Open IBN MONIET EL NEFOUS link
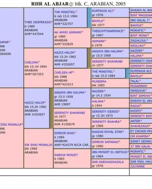The height and width of the screenshot is (189, 152). click(x=109, y=152)
